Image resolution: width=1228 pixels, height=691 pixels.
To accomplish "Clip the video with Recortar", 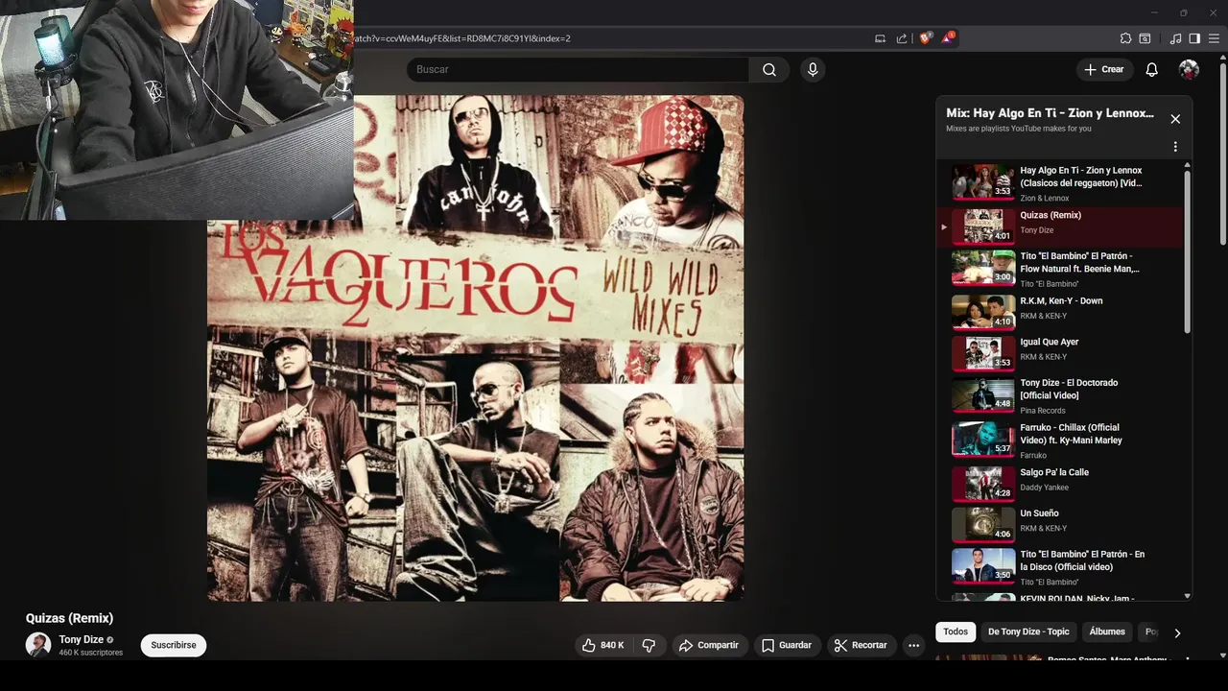I will pos(862,645).
